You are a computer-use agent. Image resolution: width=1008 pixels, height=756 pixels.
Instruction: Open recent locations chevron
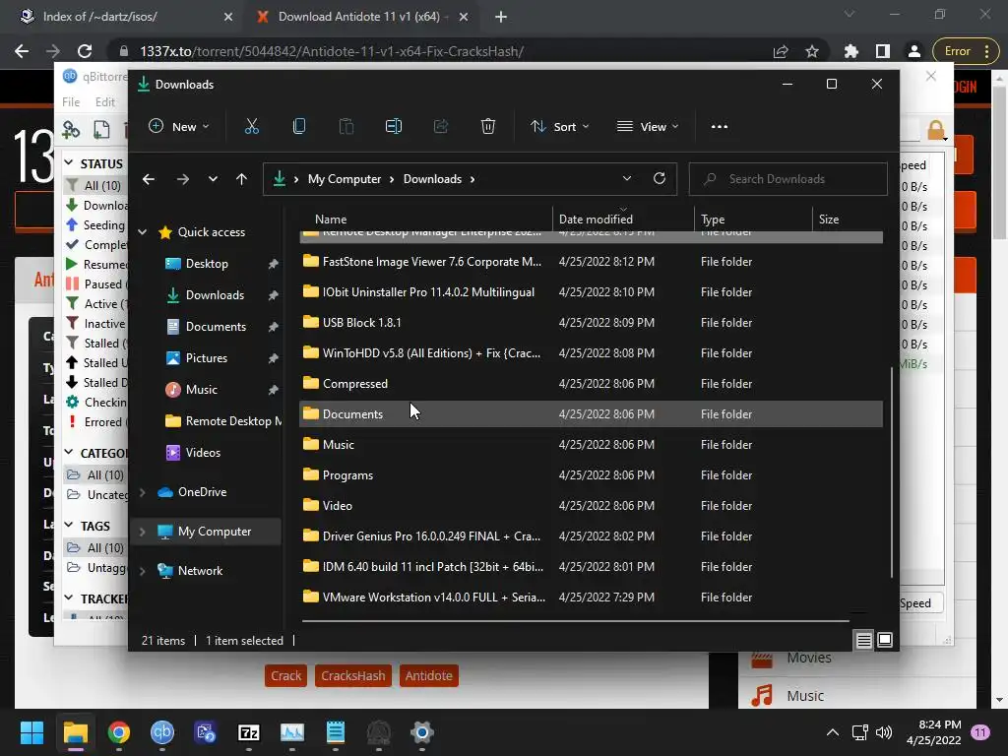213,179
